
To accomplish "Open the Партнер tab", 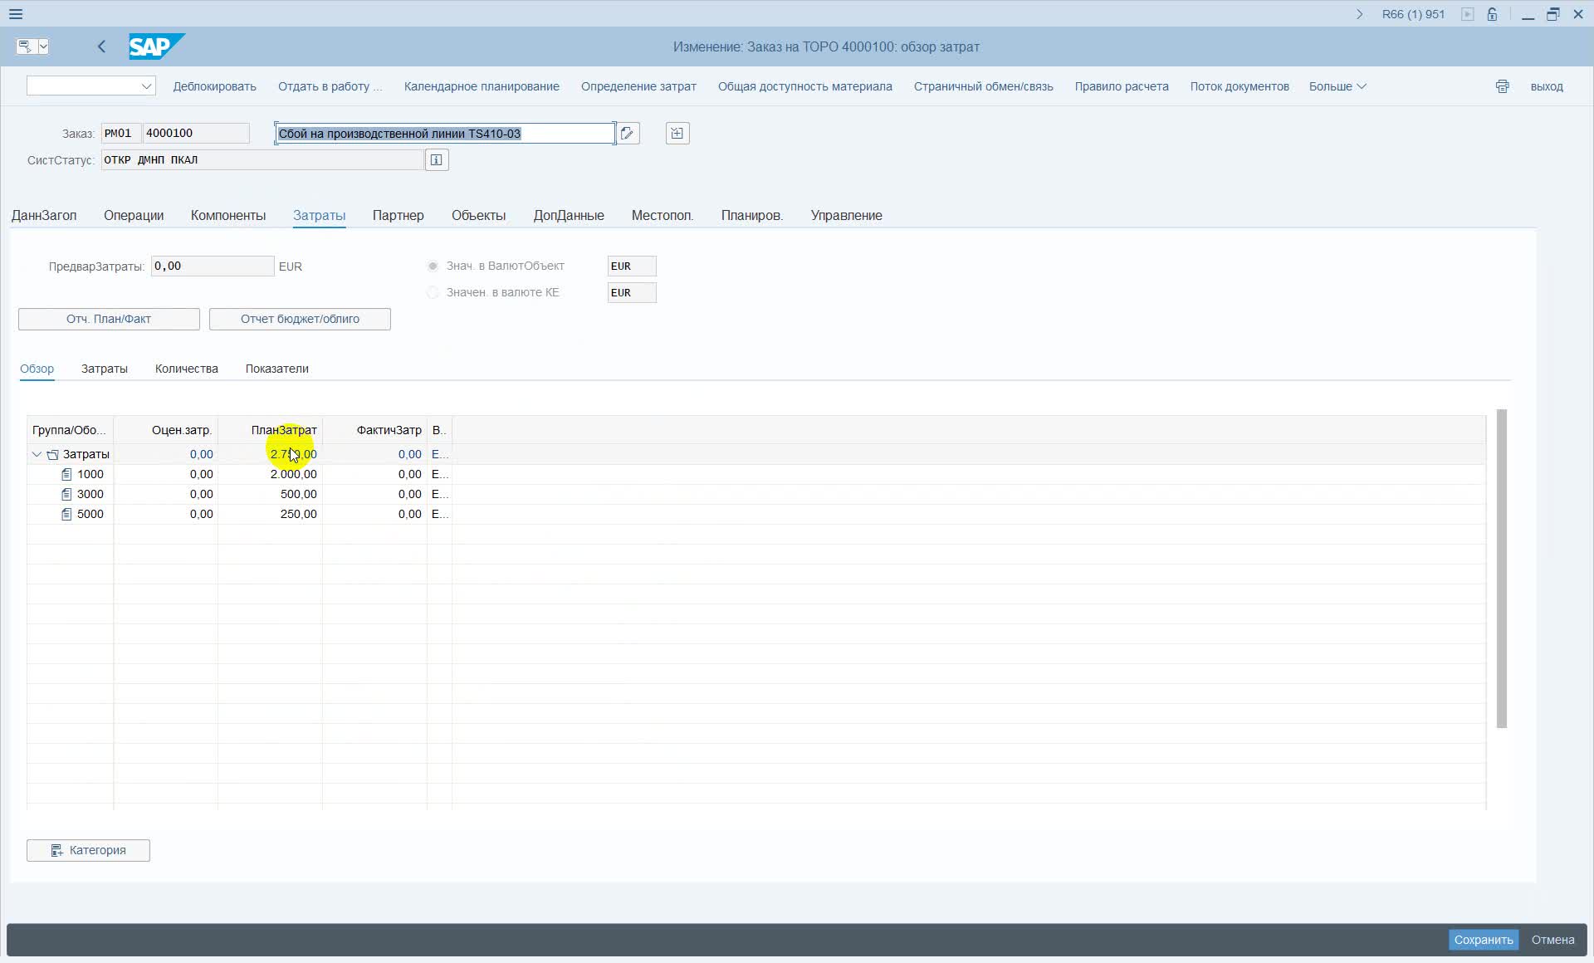I will [398, 216].
